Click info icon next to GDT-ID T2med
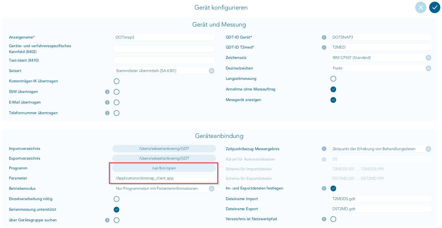The height and width of the screenshot is (228, 442). click(324, 47)
